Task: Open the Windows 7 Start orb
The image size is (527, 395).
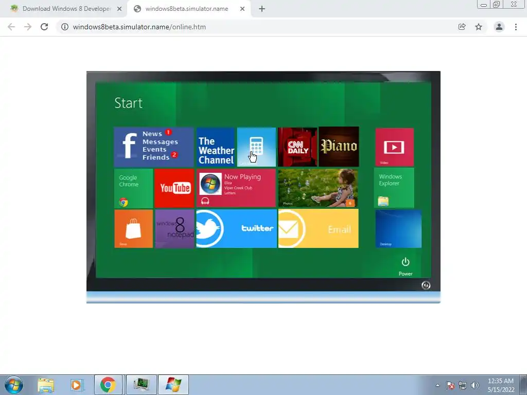Action: point(14,385)
